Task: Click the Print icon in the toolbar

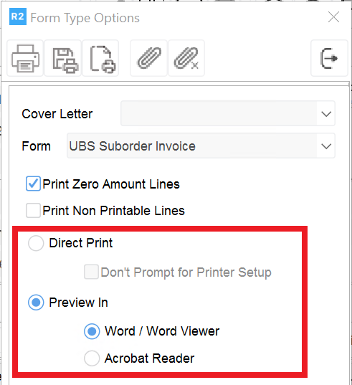Action: [25, 58]
